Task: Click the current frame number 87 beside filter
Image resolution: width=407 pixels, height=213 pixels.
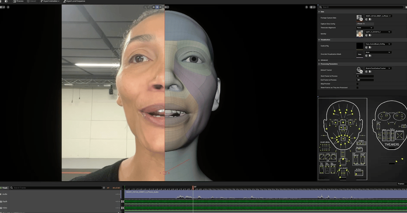Action: [x=108, y=188]
